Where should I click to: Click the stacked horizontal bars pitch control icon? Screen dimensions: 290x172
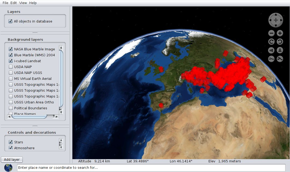280,50
